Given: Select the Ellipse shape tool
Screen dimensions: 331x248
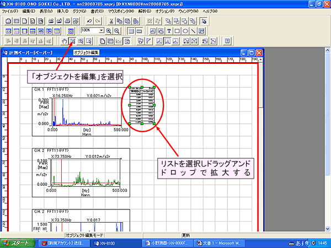Looking at the screenshot, I should 185,31.
